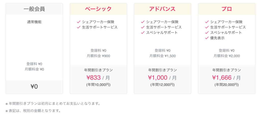Click 通常機能 in the 一般会員 card
This screenshot has height=114, width=261.
[x=34, y=22]
